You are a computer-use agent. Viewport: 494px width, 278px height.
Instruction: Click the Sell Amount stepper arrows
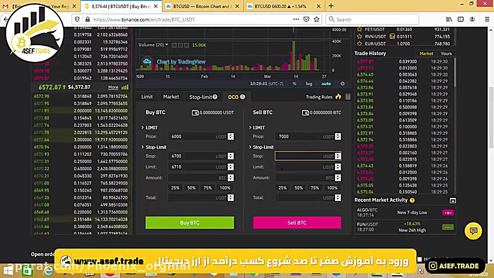(337, 178)
